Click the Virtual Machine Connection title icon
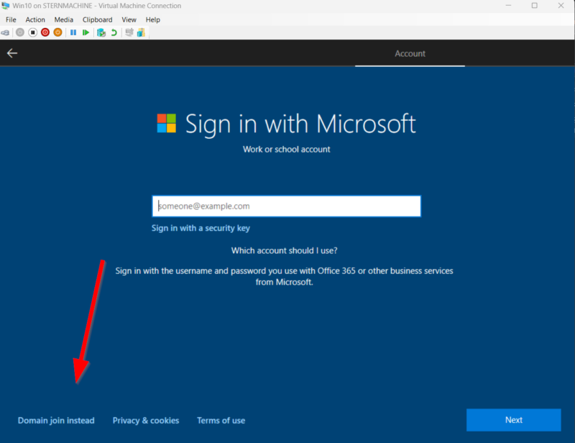Viewport: 575px width, 443px height. pos(6,6)
